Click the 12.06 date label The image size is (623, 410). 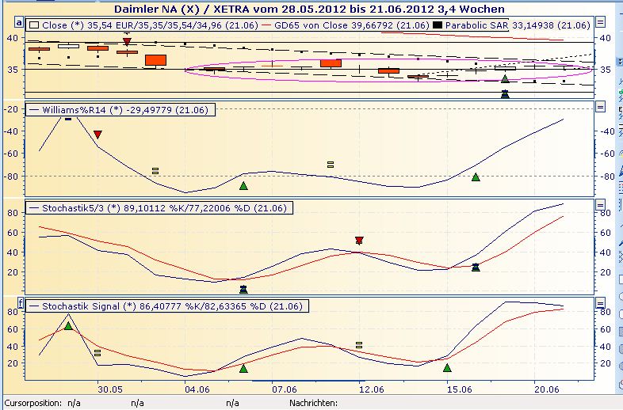pos(372,389)
